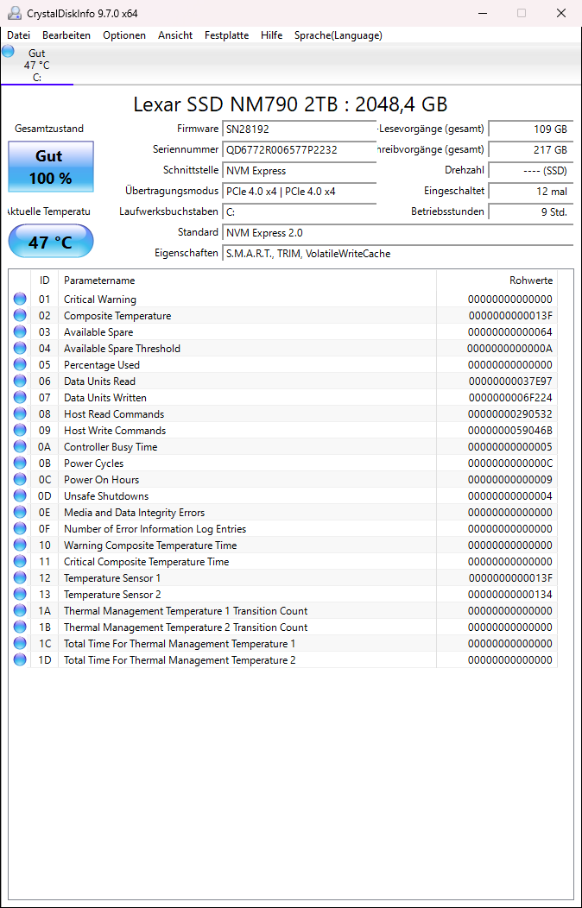Click the Betriebsstunden value 9 Std.
This screenshot has width=582, height=908.
click(x=531, y=212)
